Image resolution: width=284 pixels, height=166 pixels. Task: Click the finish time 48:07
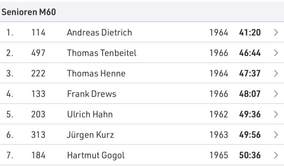[250, 94]
